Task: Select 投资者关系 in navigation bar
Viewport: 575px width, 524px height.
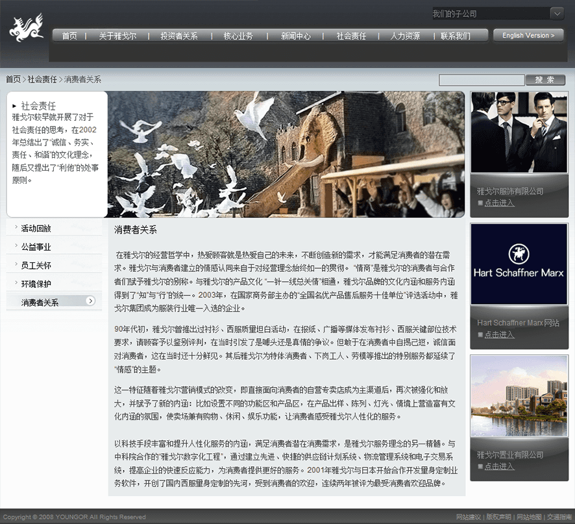Action: tap(179, 36)
